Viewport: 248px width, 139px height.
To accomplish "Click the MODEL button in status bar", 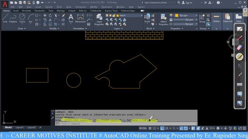I will pyautogui.click(x=143, y=128).
